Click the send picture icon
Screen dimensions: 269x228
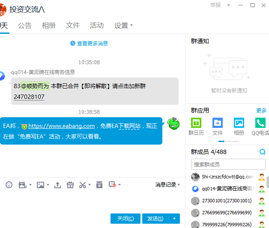41,185
